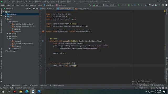Click the Attach Debugger to Android Process icon
Viewport: 168px width, 94px height.
pos(138,5)
